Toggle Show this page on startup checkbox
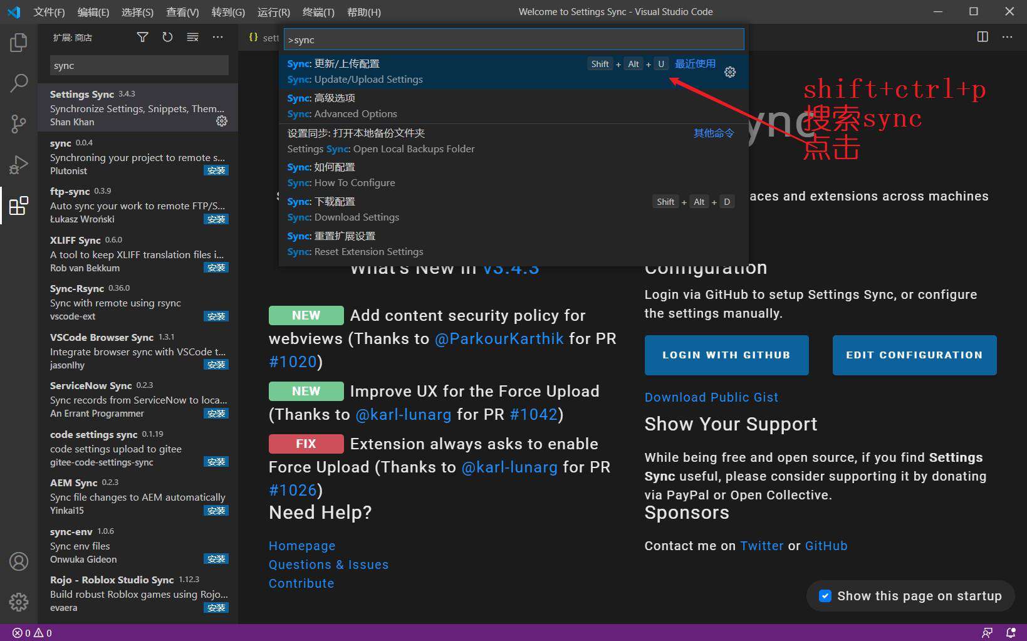 click(x=825, y=596)
